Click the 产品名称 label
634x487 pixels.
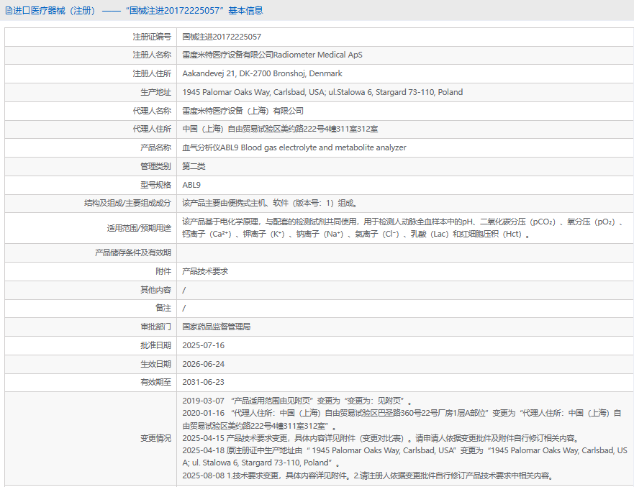(155, 147)
